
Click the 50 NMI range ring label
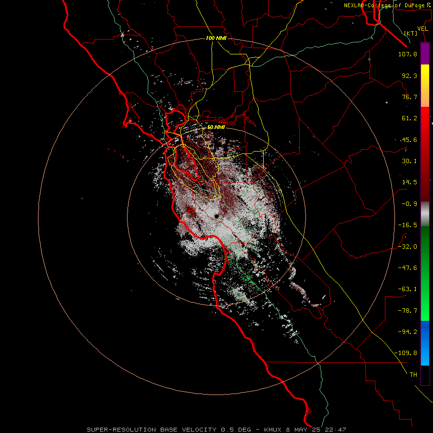(x=216, y=127)
